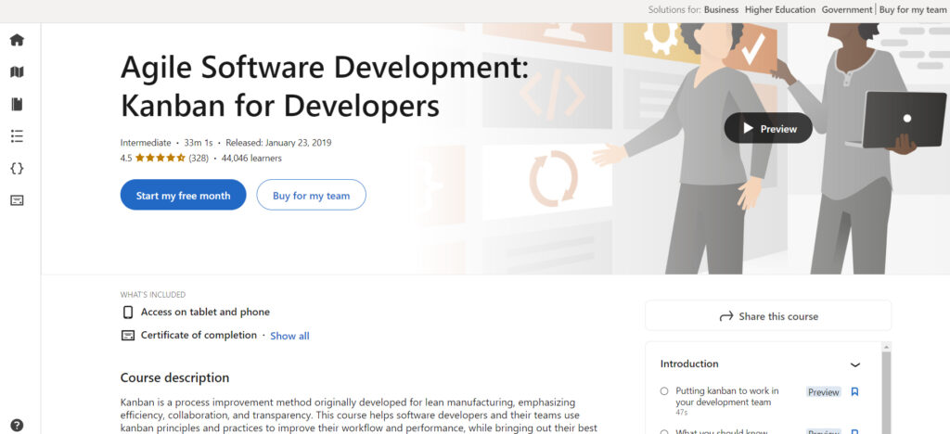Select Business in the Solutions bar

click(x=721, y=10)
